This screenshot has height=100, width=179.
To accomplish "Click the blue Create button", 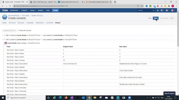I will [55, 10].
